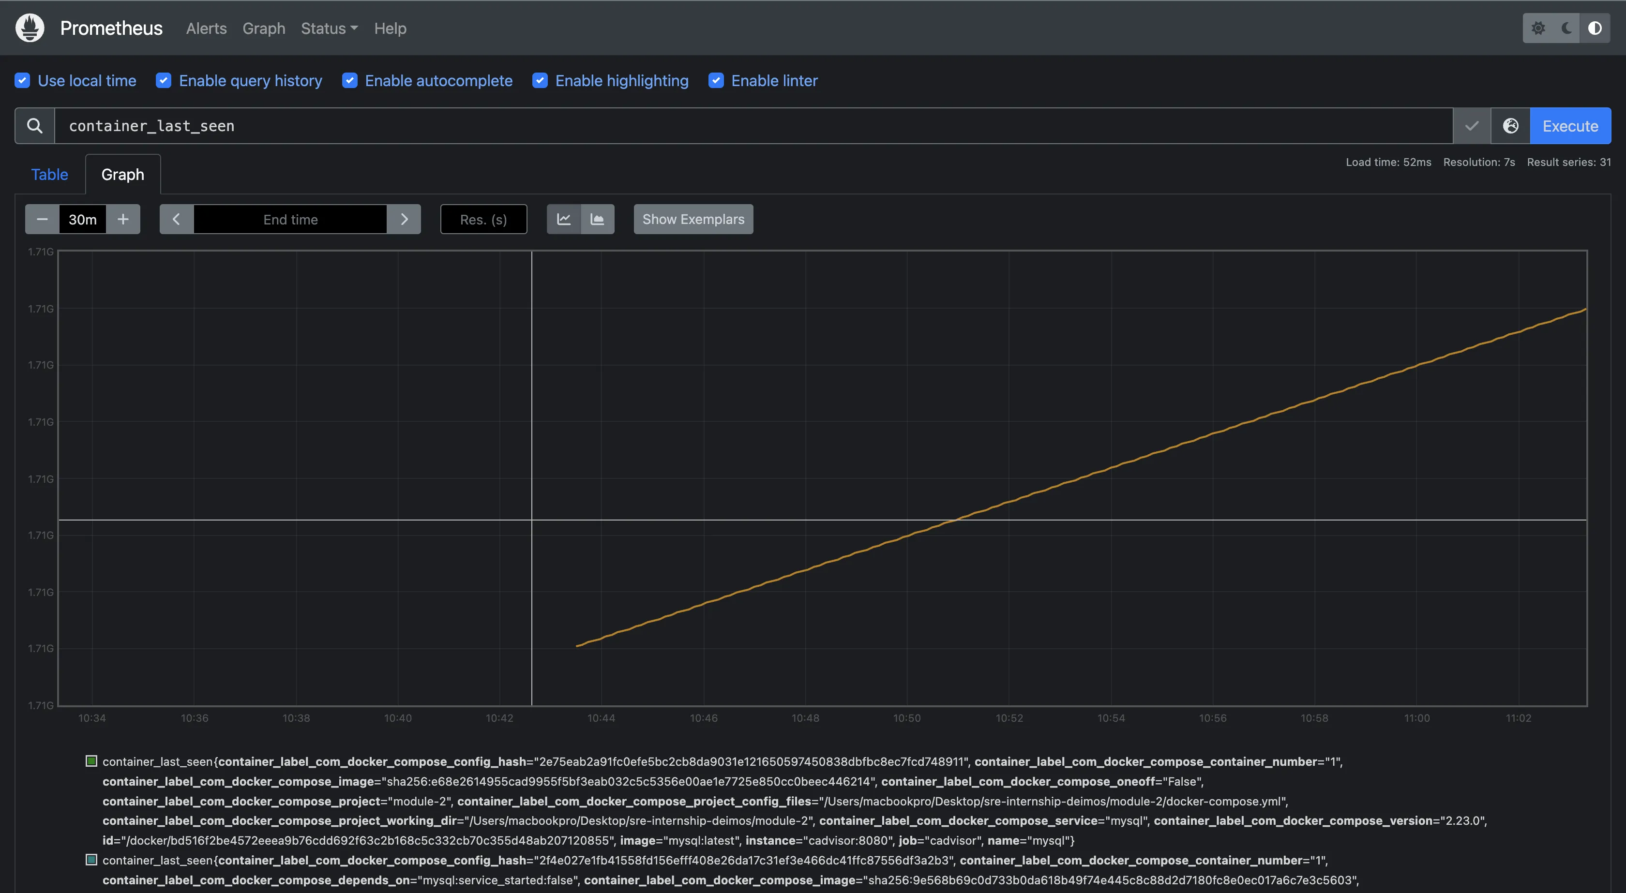Click the green mysql series color swatch

pyautogui.click(x=91, y=761)
